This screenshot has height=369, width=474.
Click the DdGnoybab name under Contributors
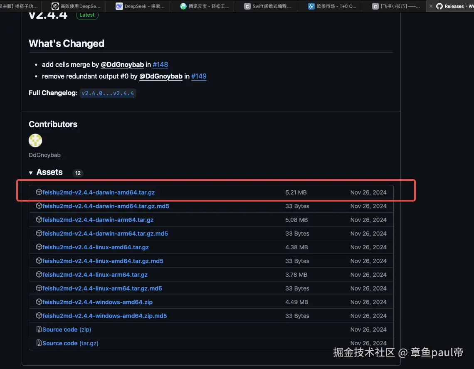tap(45, 155)
